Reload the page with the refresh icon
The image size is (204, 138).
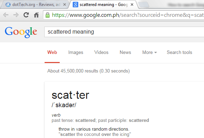pyautogui.click(x=26, y=15)
